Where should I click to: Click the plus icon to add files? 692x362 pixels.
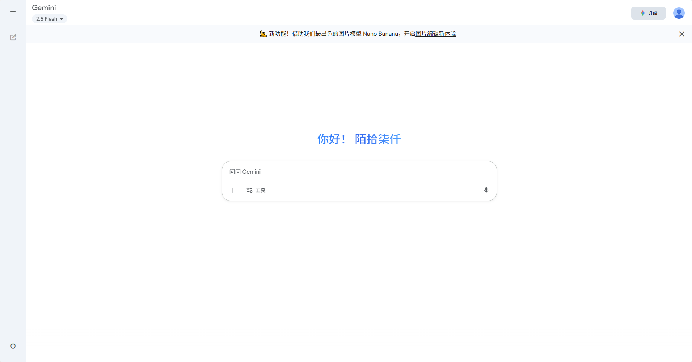click(x=232, y=190)
